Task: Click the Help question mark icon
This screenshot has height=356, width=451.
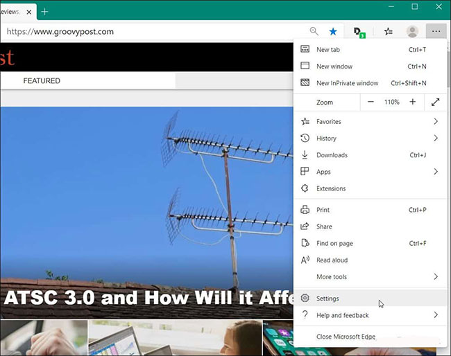Action: pyautogui.click(x=305, y=314)
